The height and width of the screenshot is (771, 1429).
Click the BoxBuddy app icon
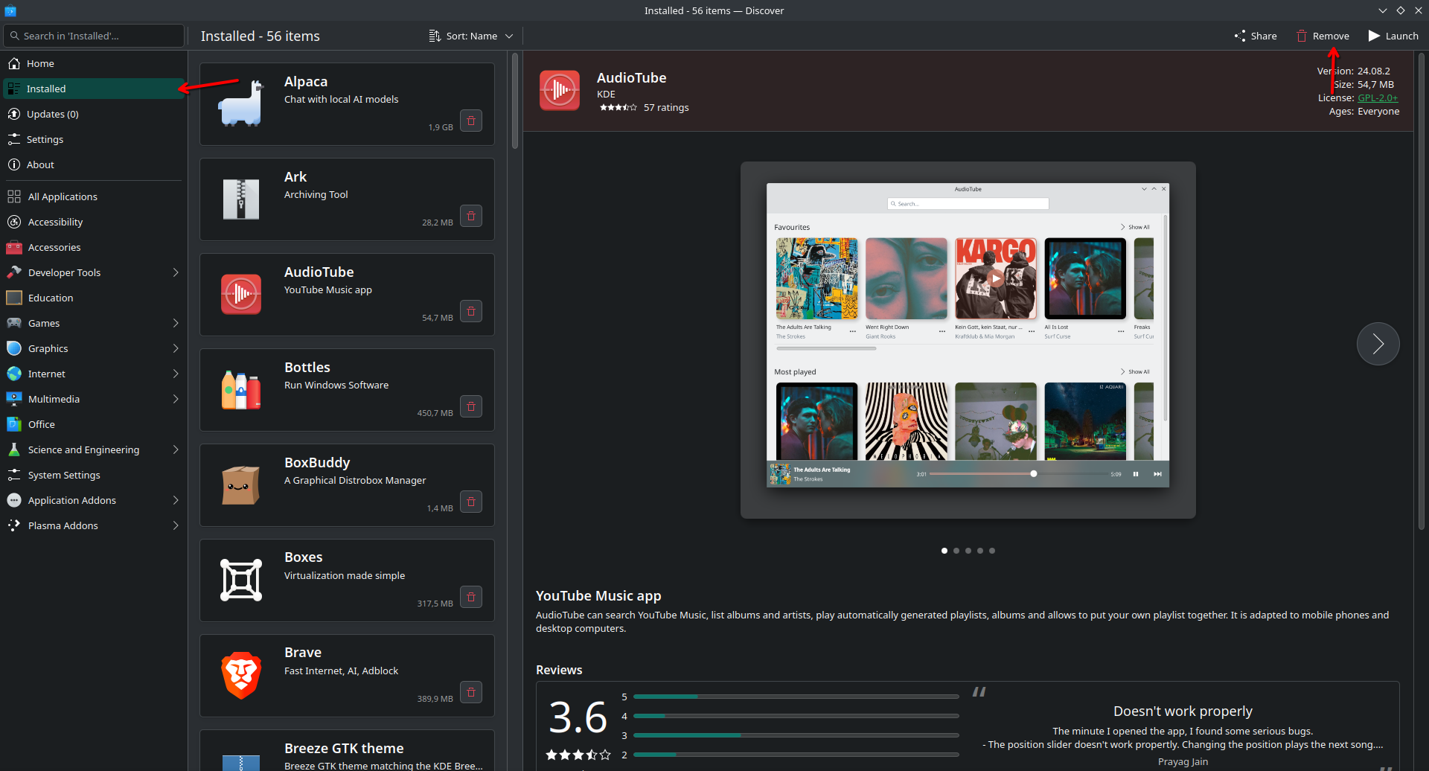tap(241, 485)
